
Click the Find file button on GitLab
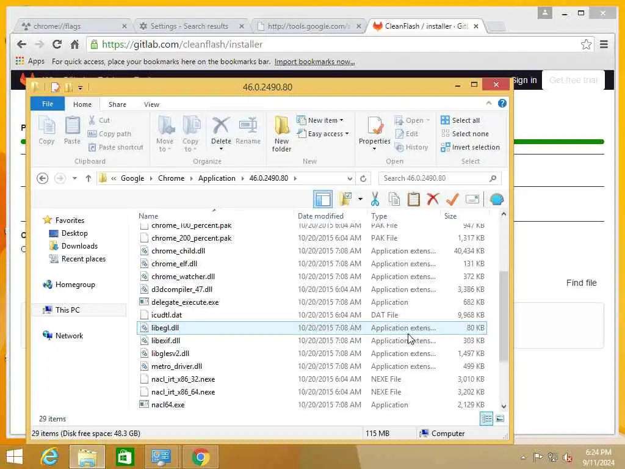point(581,283)
